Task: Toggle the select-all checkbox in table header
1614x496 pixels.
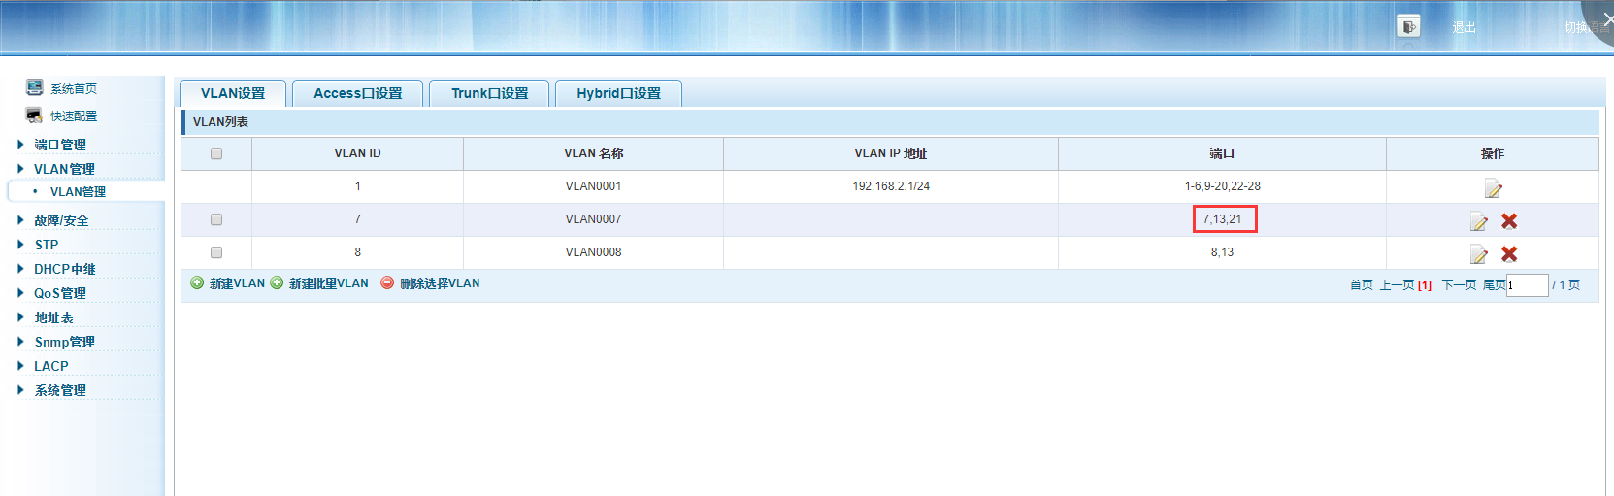Action: tap(216, 153)
